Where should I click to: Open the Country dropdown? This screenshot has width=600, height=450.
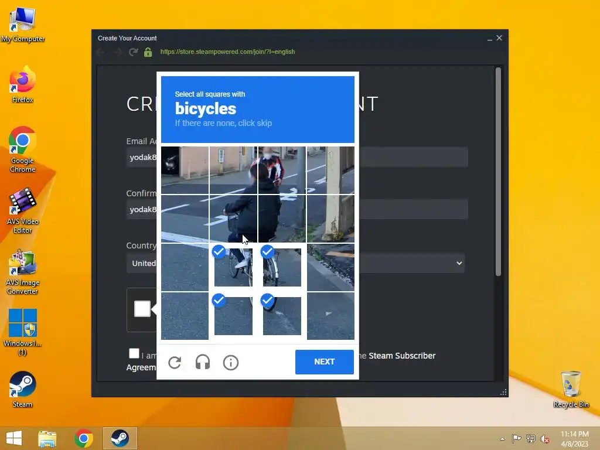[295, 263]
